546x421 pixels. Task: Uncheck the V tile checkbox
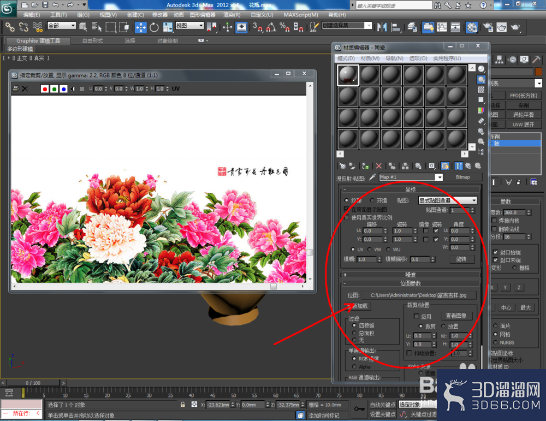point(436,239)
